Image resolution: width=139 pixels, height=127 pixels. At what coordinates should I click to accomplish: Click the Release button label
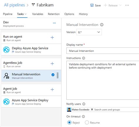click(x=113, y=5)
